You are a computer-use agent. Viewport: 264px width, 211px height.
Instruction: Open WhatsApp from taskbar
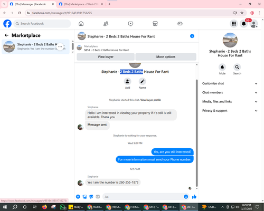click(62, 207)
